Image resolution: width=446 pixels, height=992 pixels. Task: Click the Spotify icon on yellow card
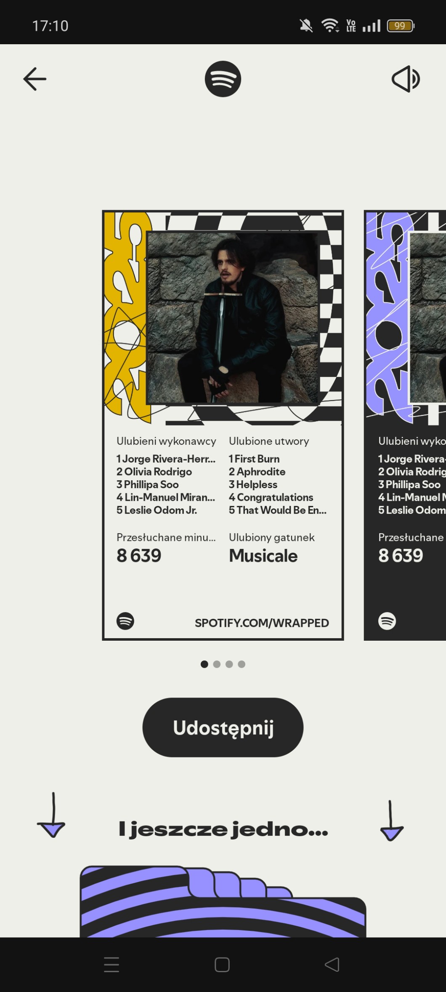coord(125,621)
